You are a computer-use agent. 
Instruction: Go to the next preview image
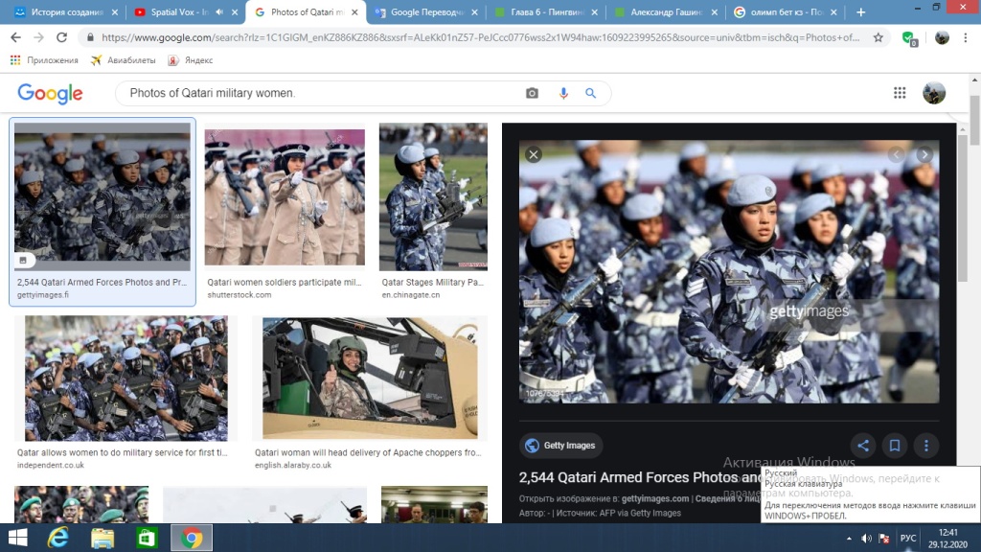point(924,154)
